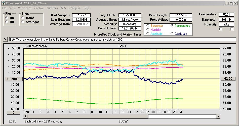Click the Average Error field
Viewport: 239px width, 126px height.
point(130,20)
